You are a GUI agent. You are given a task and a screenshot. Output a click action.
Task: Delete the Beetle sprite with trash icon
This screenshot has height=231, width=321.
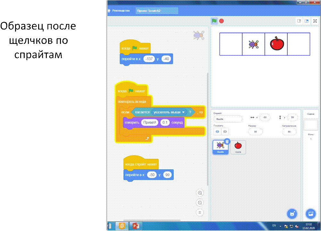tap(227, 141)
